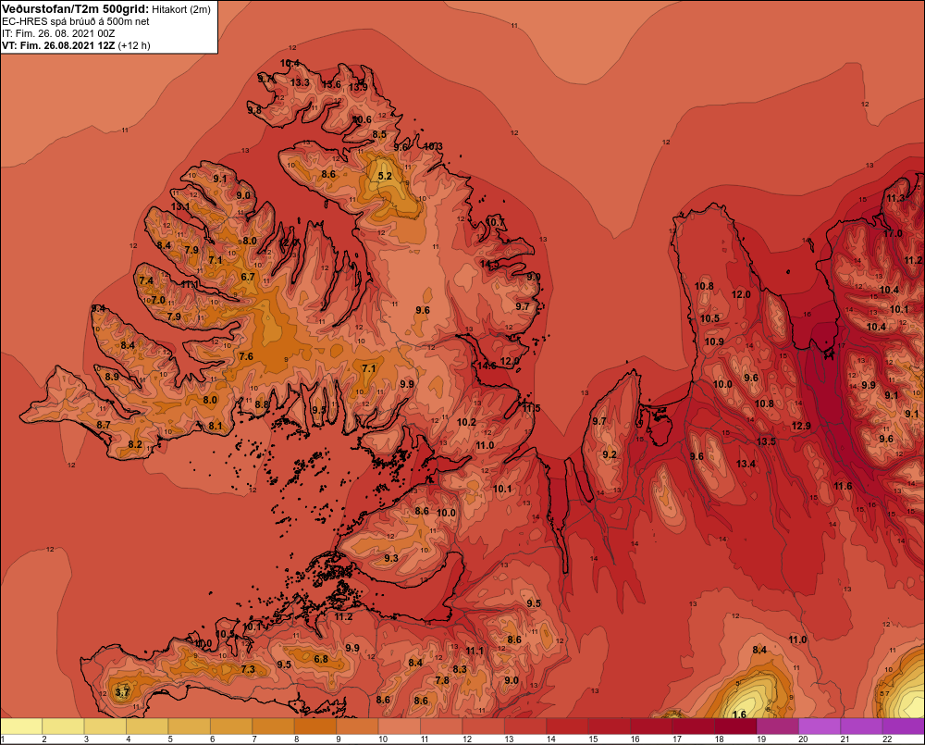Select the 9.3 temperature value

391,558
